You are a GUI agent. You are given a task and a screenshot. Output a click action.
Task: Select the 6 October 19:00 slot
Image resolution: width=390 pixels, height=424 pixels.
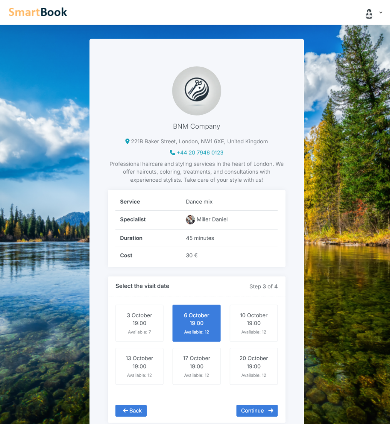196,323
